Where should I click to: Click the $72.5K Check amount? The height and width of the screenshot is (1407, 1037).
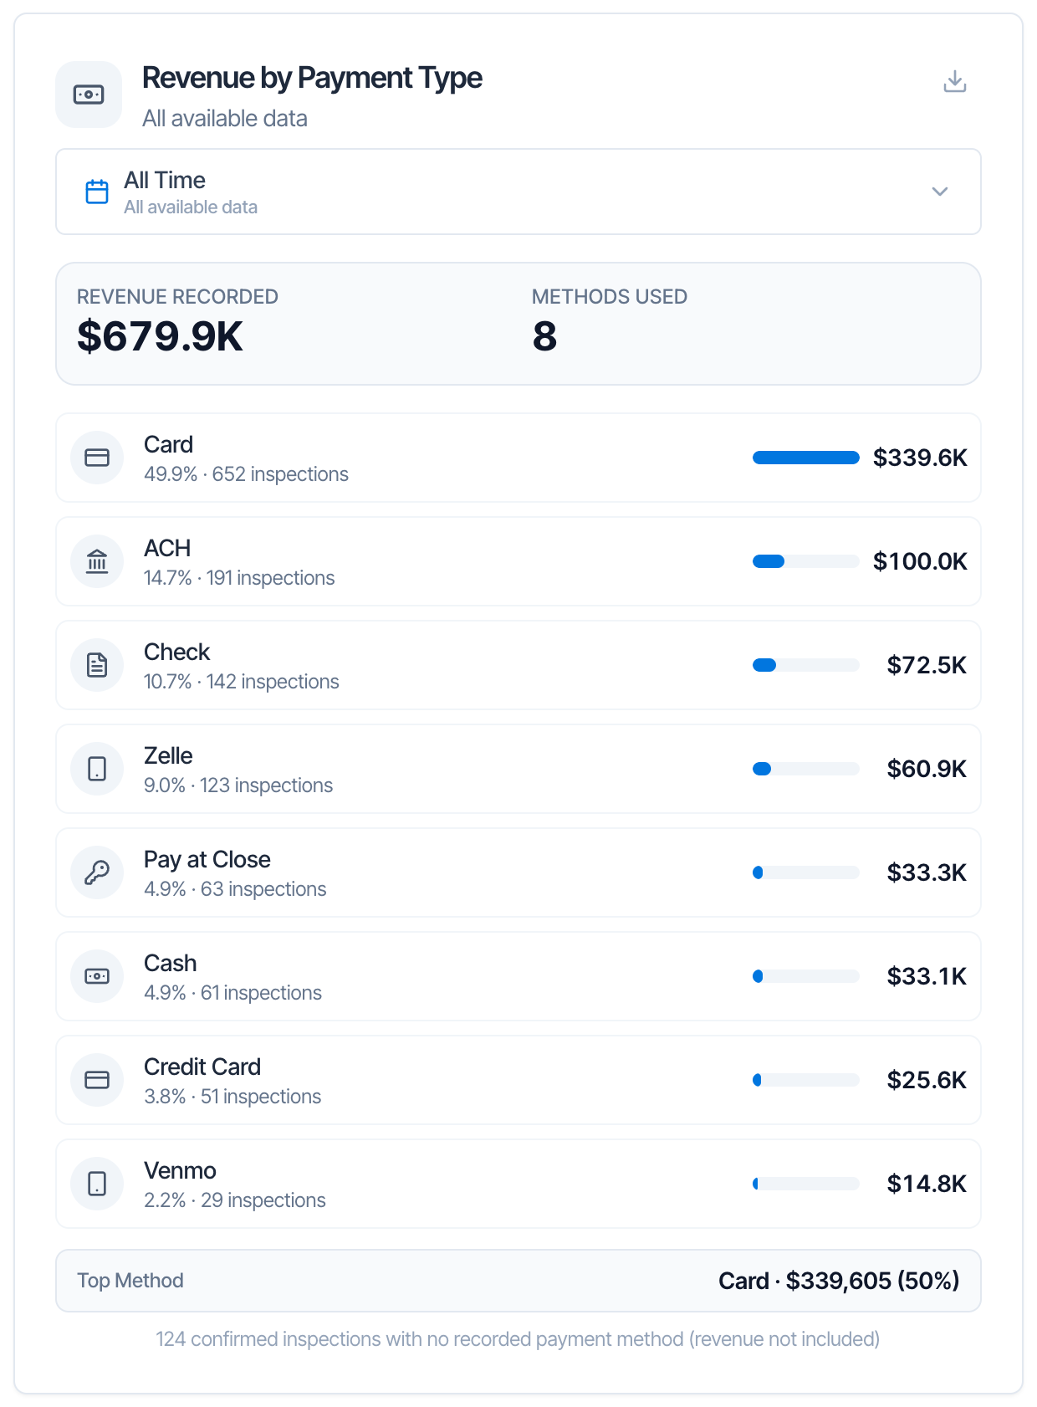(x=927, y=665)
